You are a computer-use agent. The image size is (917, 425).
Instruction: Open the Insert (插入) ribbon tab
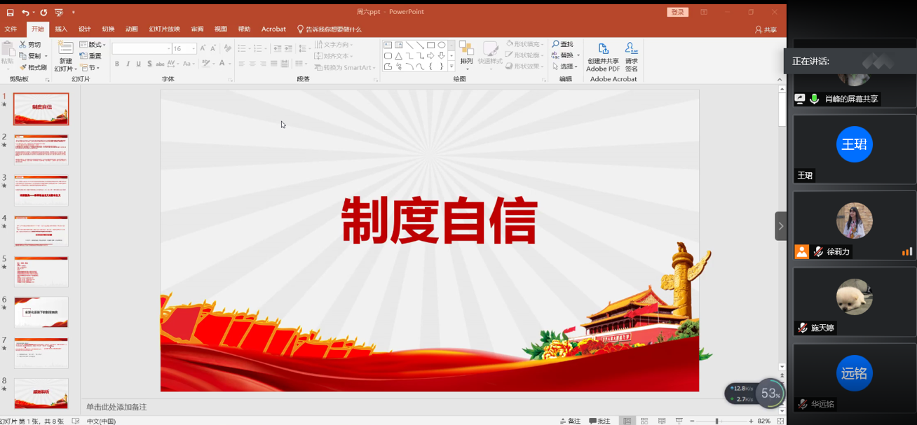click(x=61, y=29)
